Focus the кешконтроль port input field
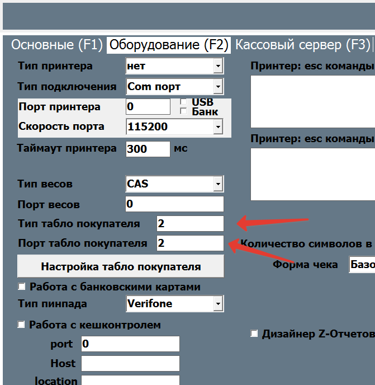The width and height of the screenshot is (375, 385). pyautogui.click(x=130, y=344)
